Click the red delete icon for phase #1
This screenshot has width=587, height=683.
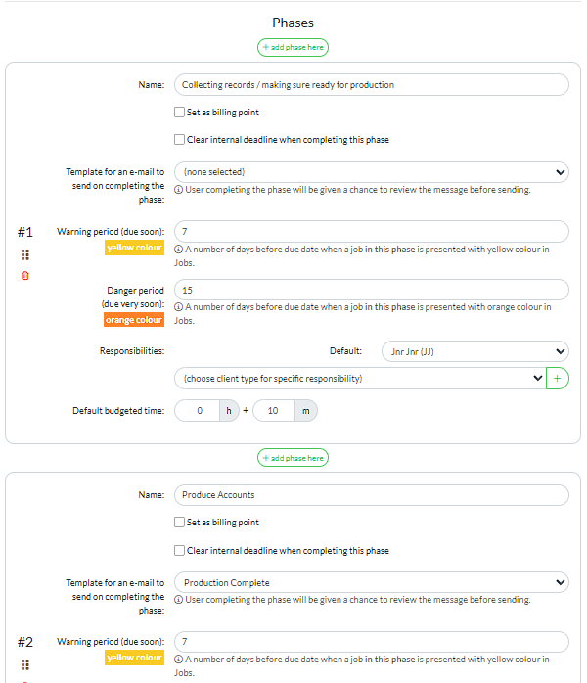point(25,276)
